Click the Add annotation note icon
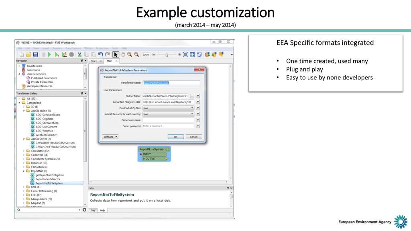The height and width of the screenshot is (231, 411). [221, 55]
